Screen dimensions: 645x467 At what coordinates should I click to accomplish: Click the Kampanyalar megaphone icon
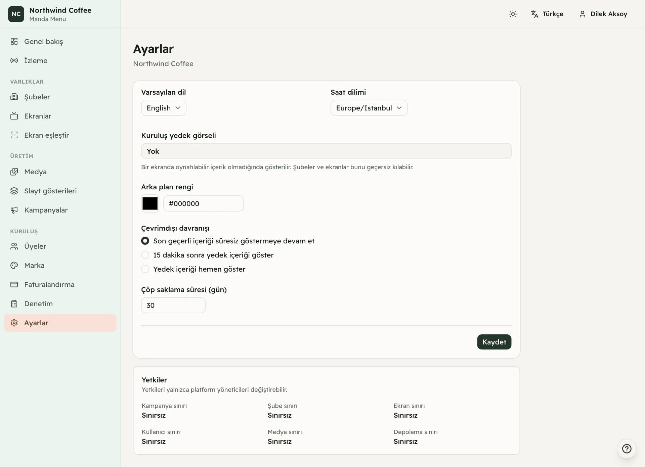point(14,210)
